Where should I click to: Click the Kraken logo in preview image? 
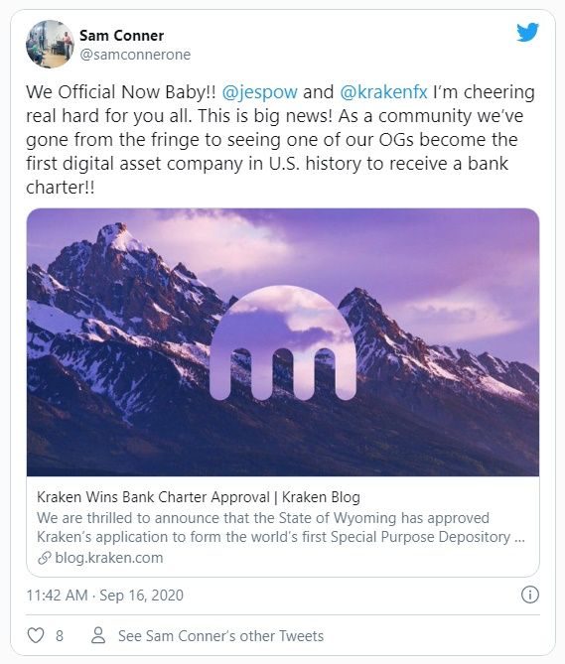point(283,342)
